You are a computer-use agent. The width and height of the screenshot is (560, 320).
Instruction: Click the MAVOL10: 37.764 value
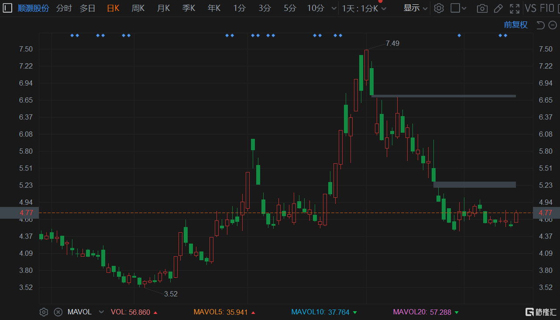tap(324, 312)
